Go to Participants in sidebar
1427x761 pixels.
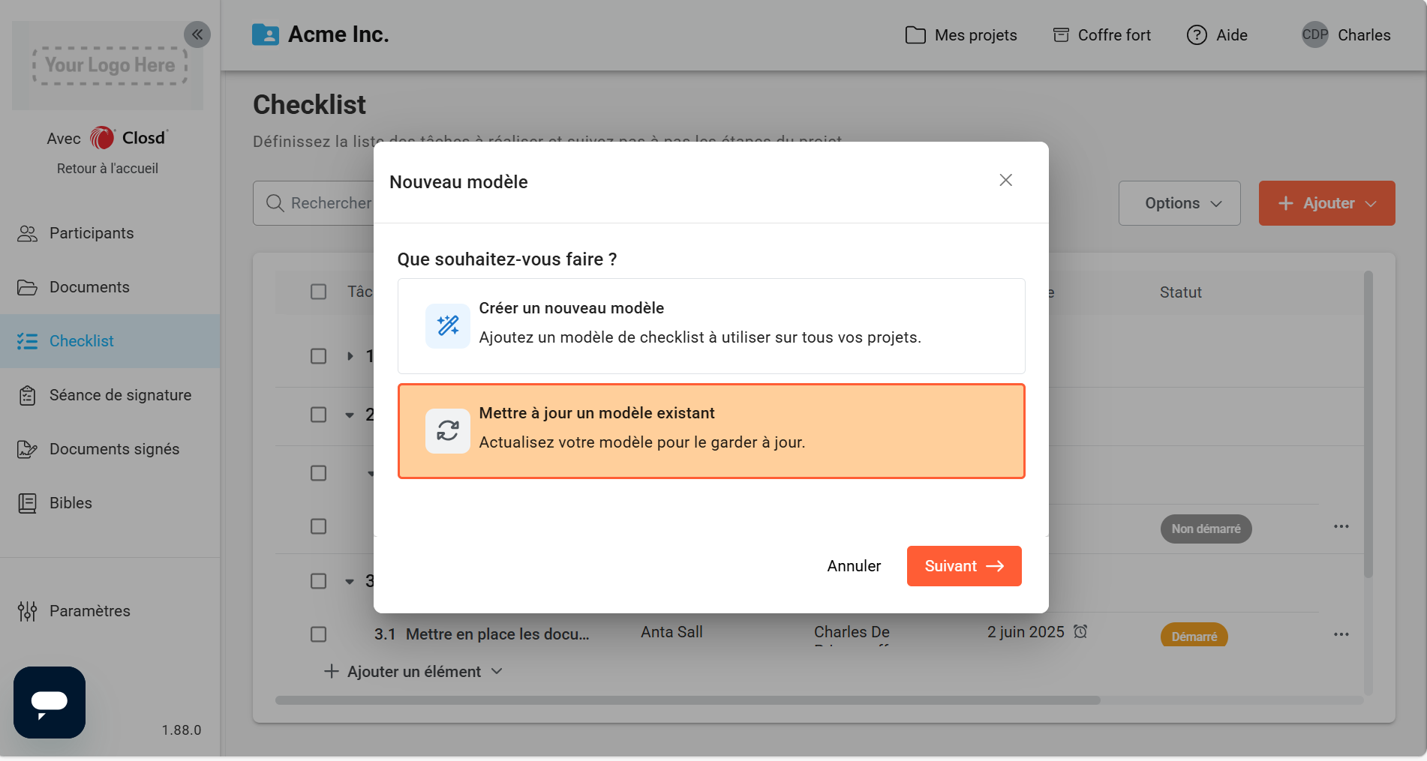92,233
